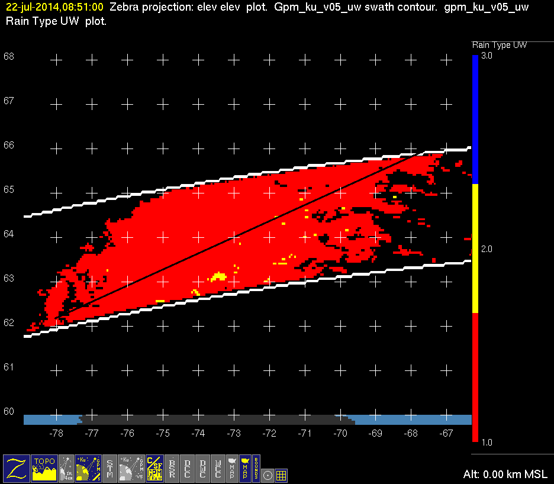Enable the blue Ku GPM v5 icon
Image resolution: width=554 pixels, height=484 pixels.
click(88, 468)
